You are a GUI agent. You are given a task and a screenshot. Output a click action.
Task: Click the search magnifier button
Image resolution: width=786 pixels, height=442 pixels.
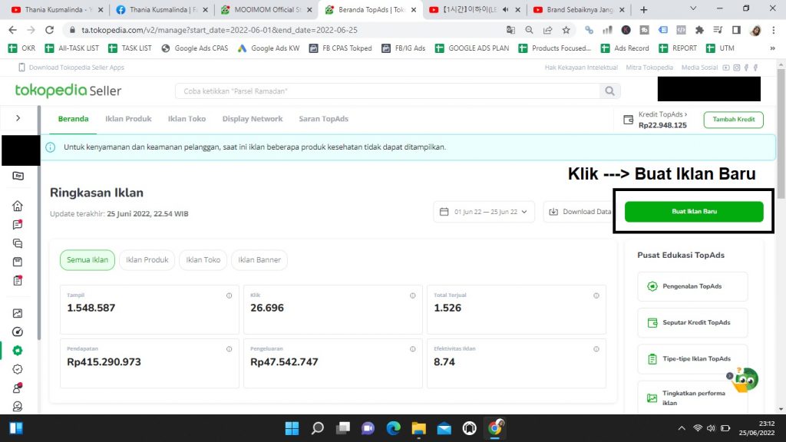click(609, 91)
